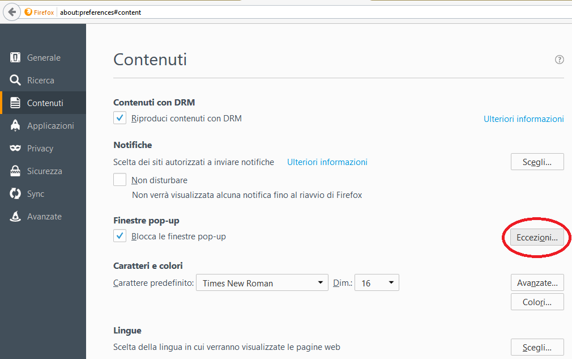Uncheck Blocca le finestre pop-up
Viewport: 572px width, 359px height.
119,236
